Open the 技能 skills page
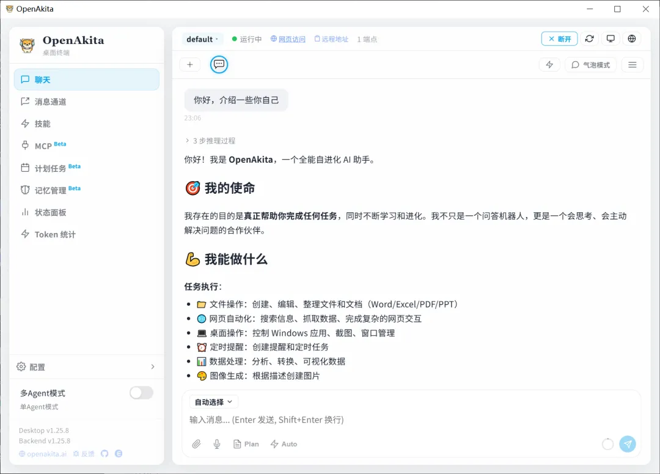Screen dimensions: 660x474 pyautogui.click(x=87, y=124)
